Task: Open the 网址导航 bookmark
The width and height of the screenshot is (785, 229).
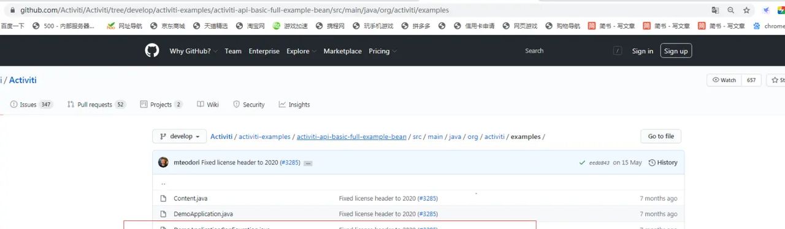Action: coord(124,26)
